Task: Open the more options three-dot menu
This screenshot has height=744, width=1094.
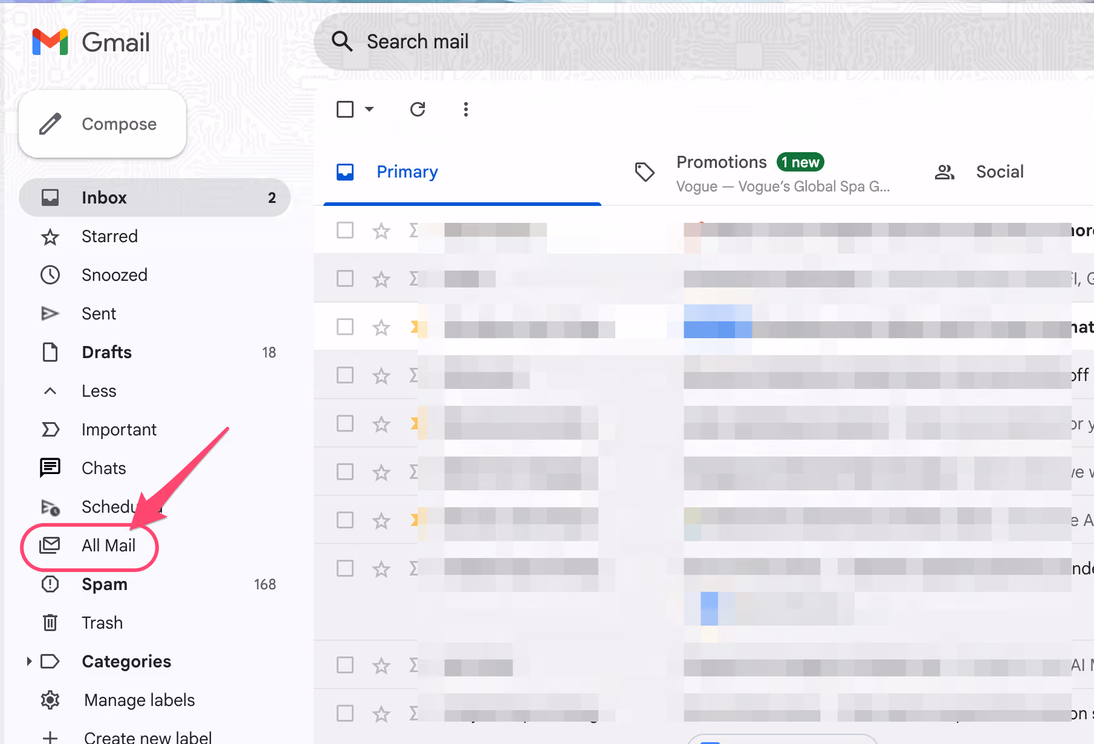Action: click(x=465, y=109)
